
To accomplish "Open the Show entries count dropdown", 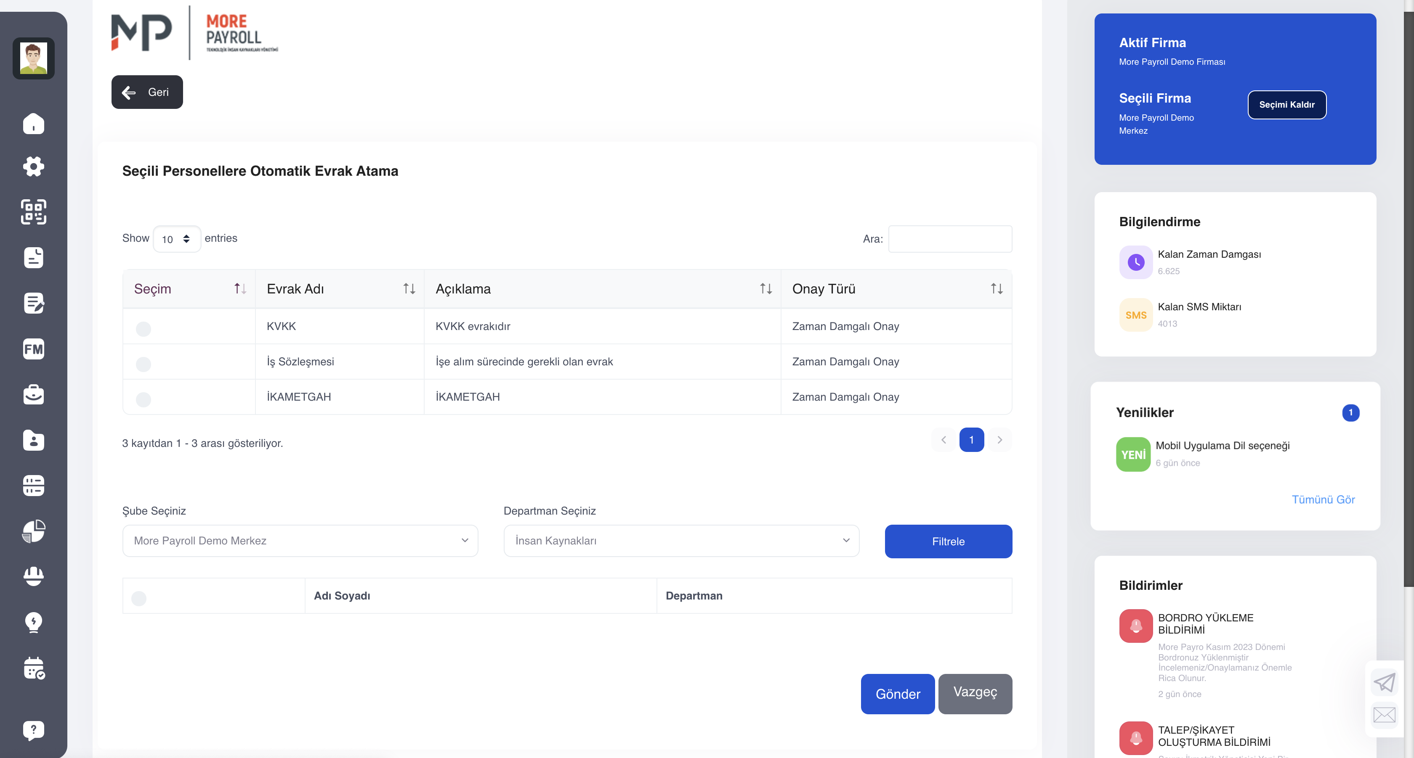I will (177, 239).
